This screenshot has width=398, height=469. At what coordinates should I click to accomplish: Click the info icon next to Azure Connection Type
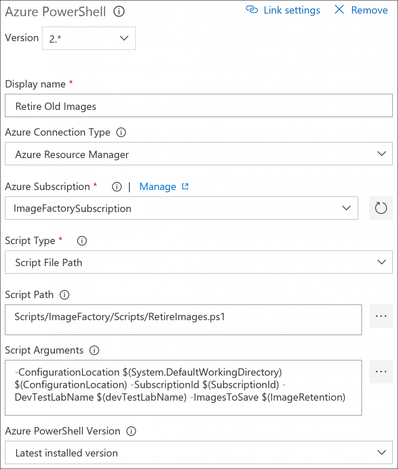click(x=121, y=133)
